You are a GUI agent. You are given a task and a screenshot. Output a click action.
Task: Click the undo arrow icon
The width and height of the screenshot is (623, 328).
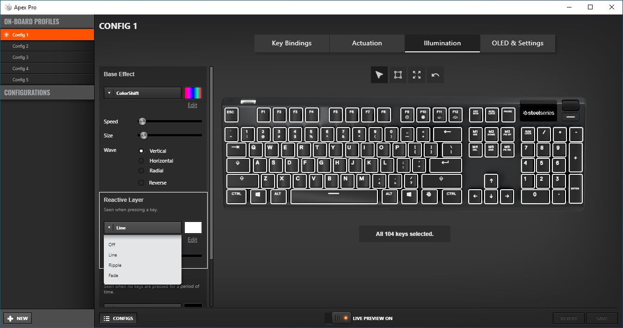[x=435, y=75]
